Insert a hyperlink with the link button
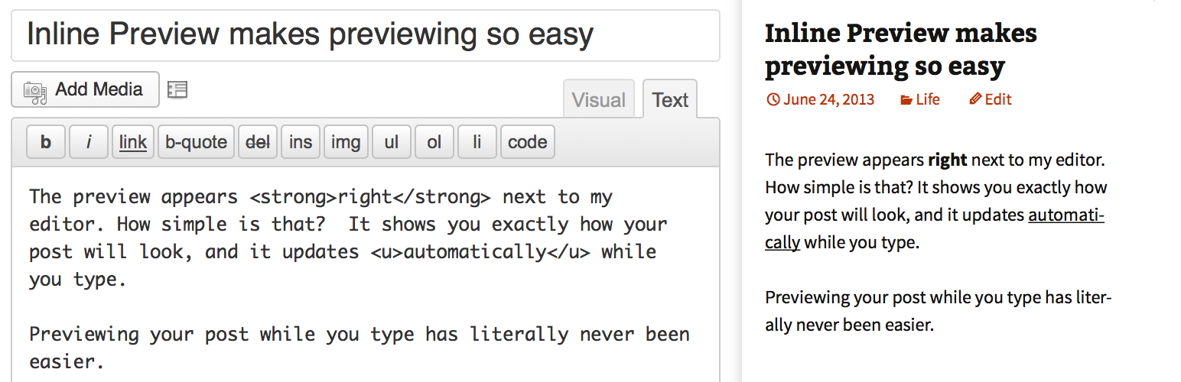 coord(133,142)
